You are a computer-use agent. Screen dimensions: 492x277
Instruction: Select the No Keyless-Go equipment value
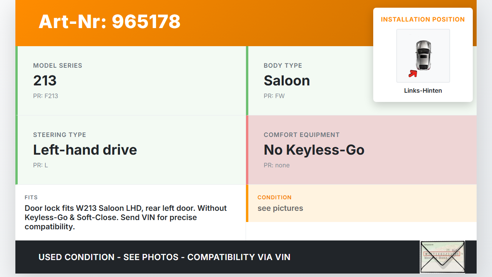click(x=314, y=150)
